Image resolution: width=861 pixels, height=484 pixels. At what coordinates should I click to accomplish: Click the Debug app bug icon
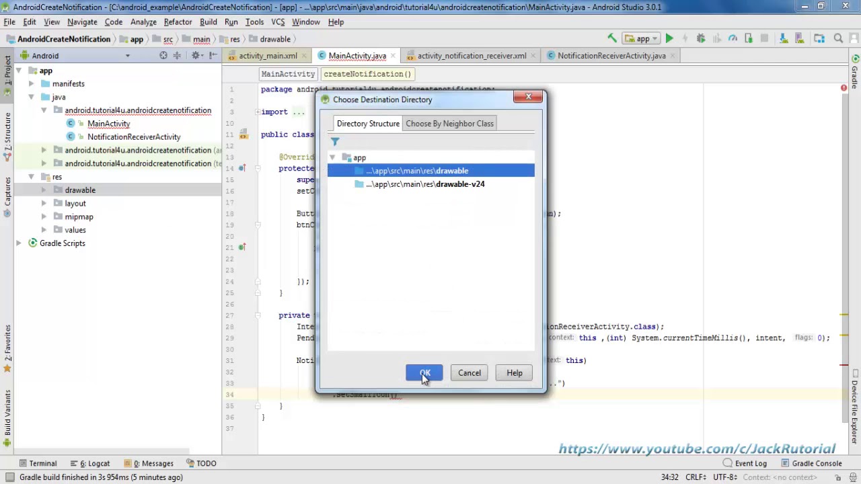click(701, 38)
